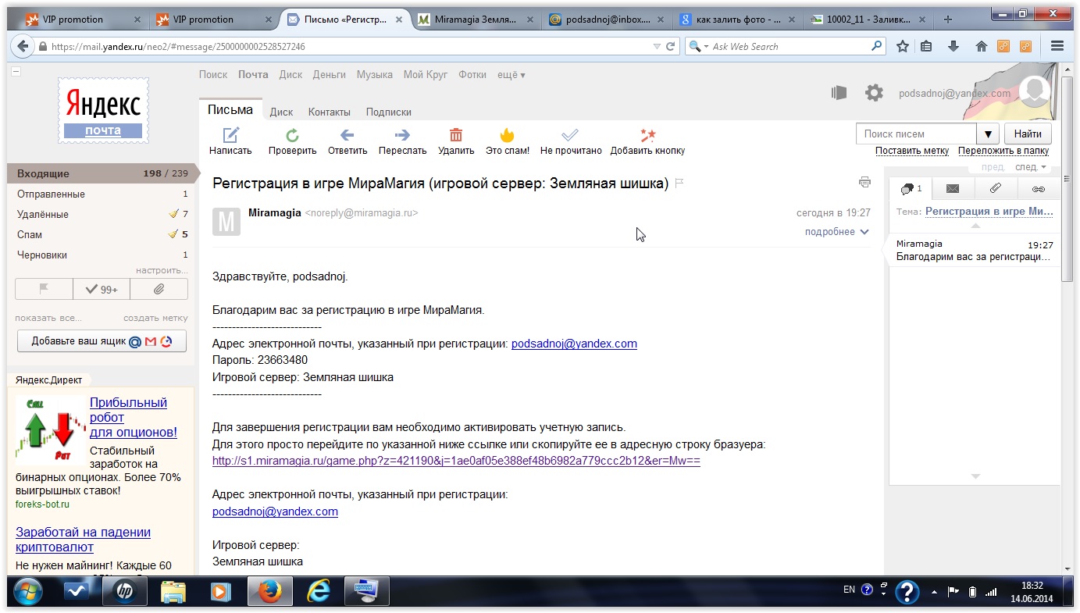Viewport: 1080px width, 613px height.
Task: Open bookmarks list icon in Firefox toolbar
Action: (927, 46)
